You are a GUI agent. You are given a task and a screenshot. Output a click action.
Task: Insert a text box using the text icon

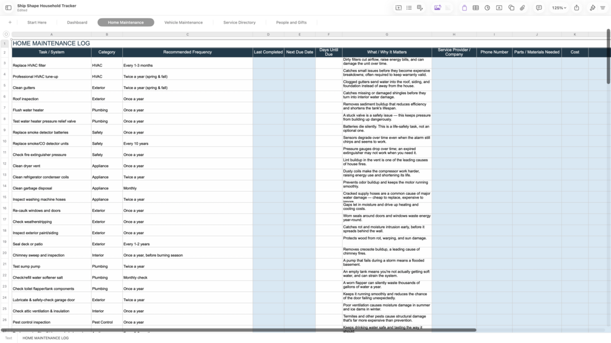coord(499,8)
